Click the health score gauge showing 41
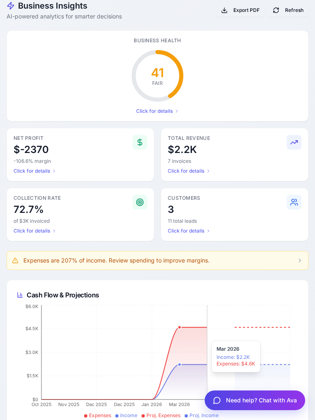The height and width of the screenshot is (420, 315). pos(157,76)
